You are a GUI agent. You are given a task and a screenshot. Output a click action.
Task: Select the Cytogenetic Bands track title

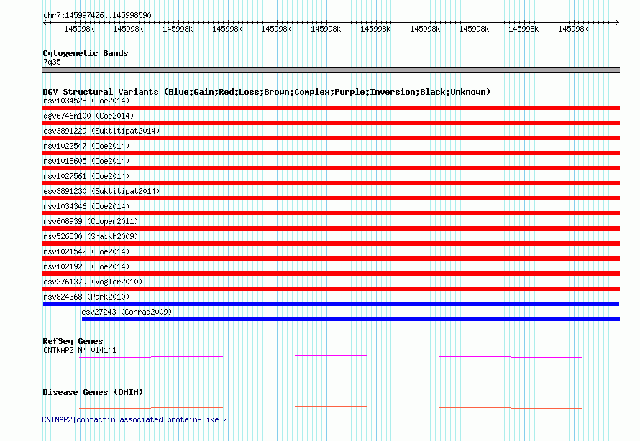pos(86,53)
